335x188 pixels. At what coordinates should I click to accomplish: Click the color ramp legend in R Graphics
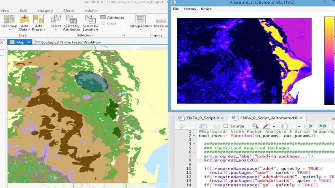pyautogui.click(x=329, y=61)
